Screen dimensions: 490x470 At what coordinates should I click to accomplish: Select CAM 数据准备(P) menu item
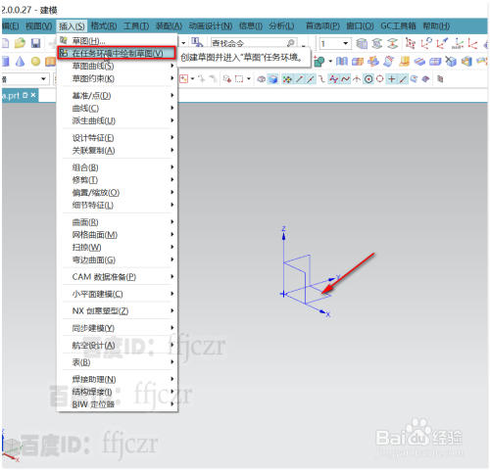coord(117,277)
